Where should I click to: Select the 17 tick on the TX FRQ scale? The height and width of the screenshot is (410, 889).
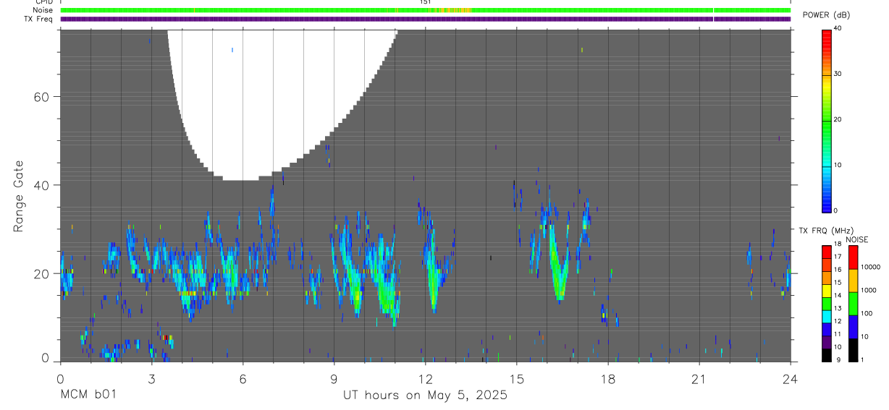click(838, 257)
